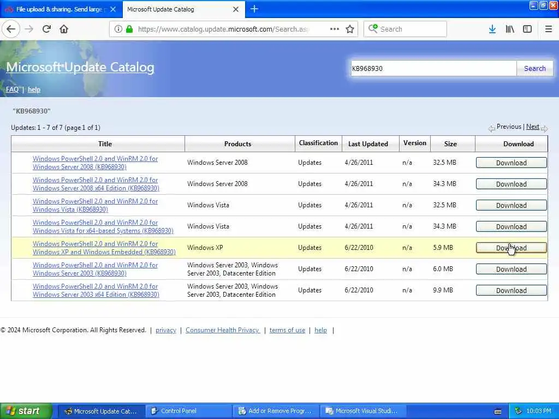559x419 pixels.
Task: Reload the current page
Action: click(46, 29)
